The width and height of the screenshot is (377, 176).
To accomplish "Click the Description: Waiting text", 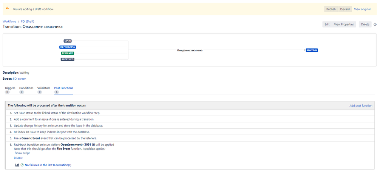I will (16, 73).
